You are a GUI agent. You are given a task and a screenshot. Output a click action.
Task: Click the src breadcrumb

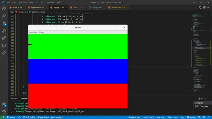tap(11, 12)
